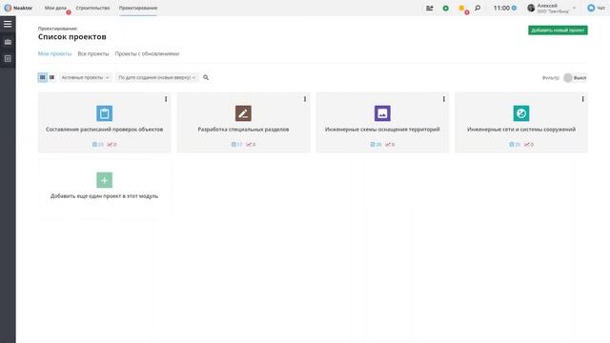610x343 pixels.
Task: Open notifications yellow bell icon
Action: [461, 8]
